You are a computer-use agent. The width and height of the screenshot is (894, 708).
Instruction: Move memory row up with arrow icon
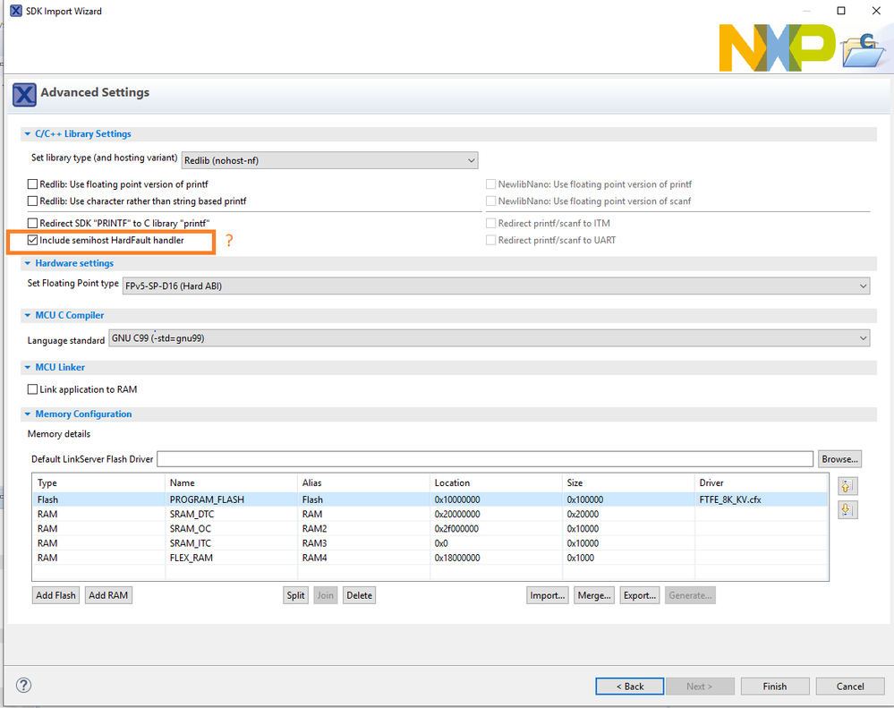[x=847, y=486]
